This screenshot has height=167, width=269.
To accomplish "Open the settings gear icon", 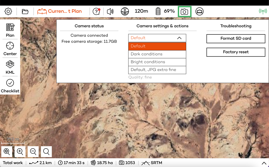I will coord(8,11).
